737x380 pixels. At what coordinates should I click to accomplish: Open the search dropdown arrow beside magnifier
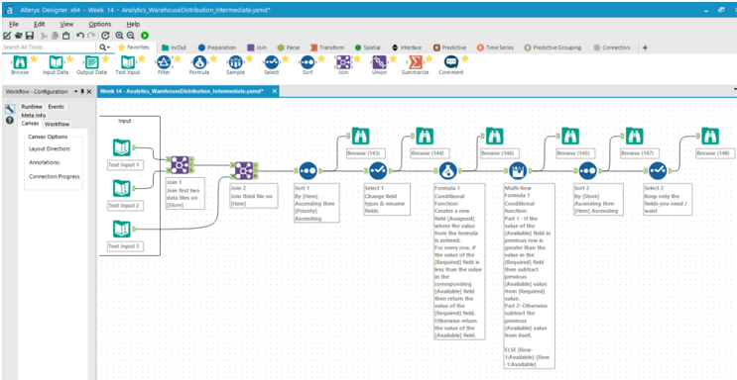tap(109, 47)
